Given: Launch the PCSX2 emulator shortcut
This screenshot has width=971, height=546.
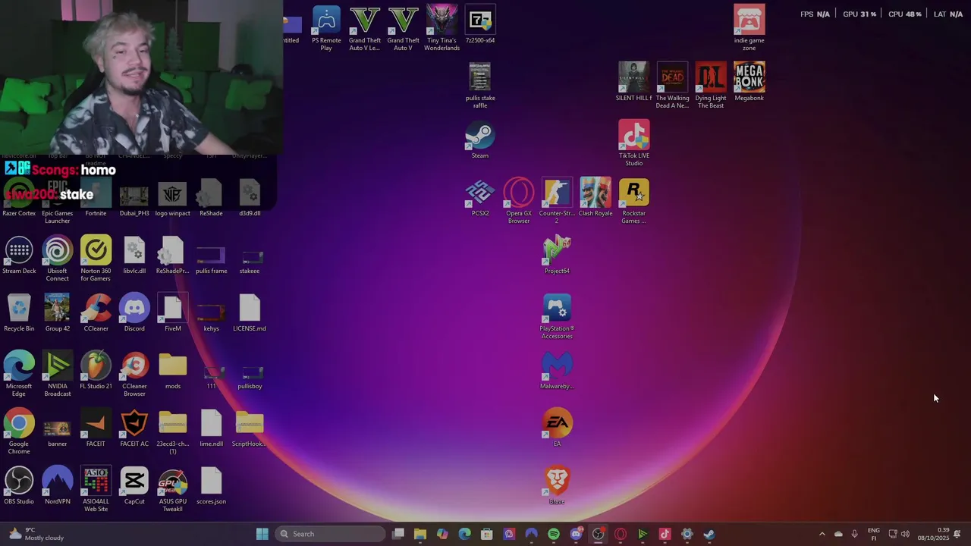Looking at the screenshot, I should [x=480, y=198].
